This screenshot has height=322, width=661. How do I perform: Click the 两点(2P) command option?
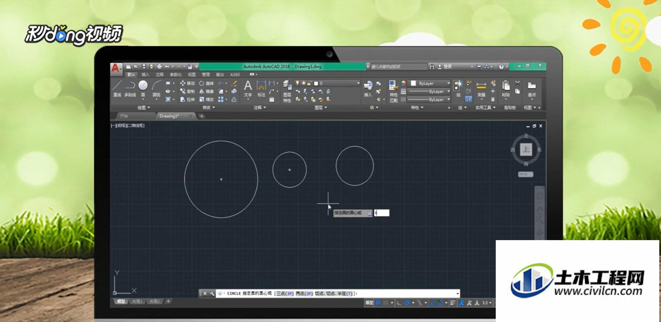point(304,293)
